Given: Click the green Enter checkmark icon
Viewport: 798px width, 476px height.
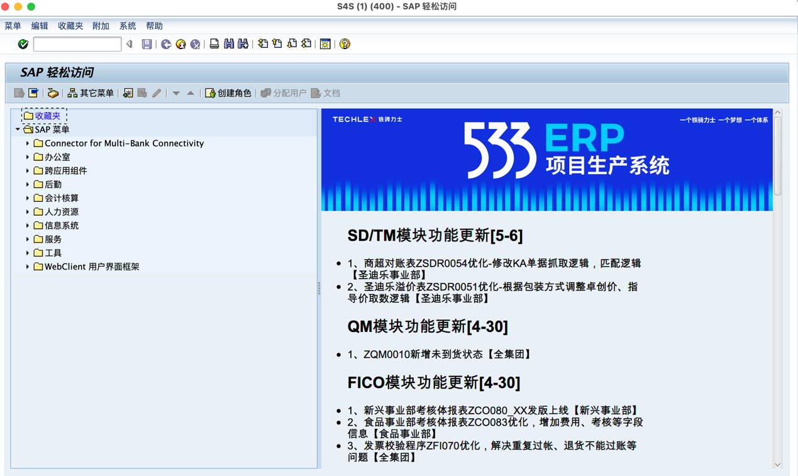Looking at the screenshot, I should 23,44.
